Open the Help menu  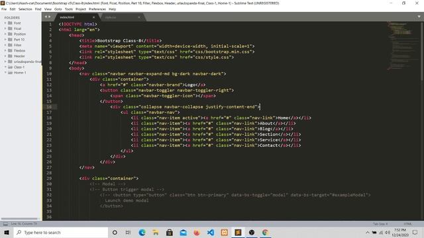pos(112,9)
